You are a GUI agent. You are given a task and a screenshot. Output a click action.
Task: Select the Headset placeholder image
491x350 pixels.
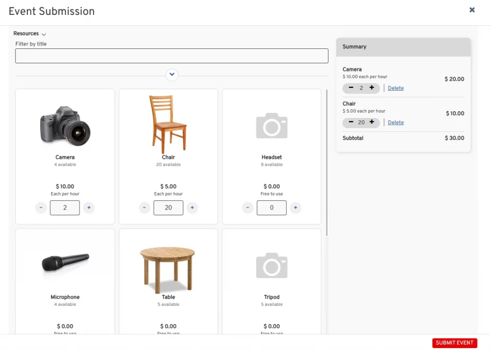(272, 126)
